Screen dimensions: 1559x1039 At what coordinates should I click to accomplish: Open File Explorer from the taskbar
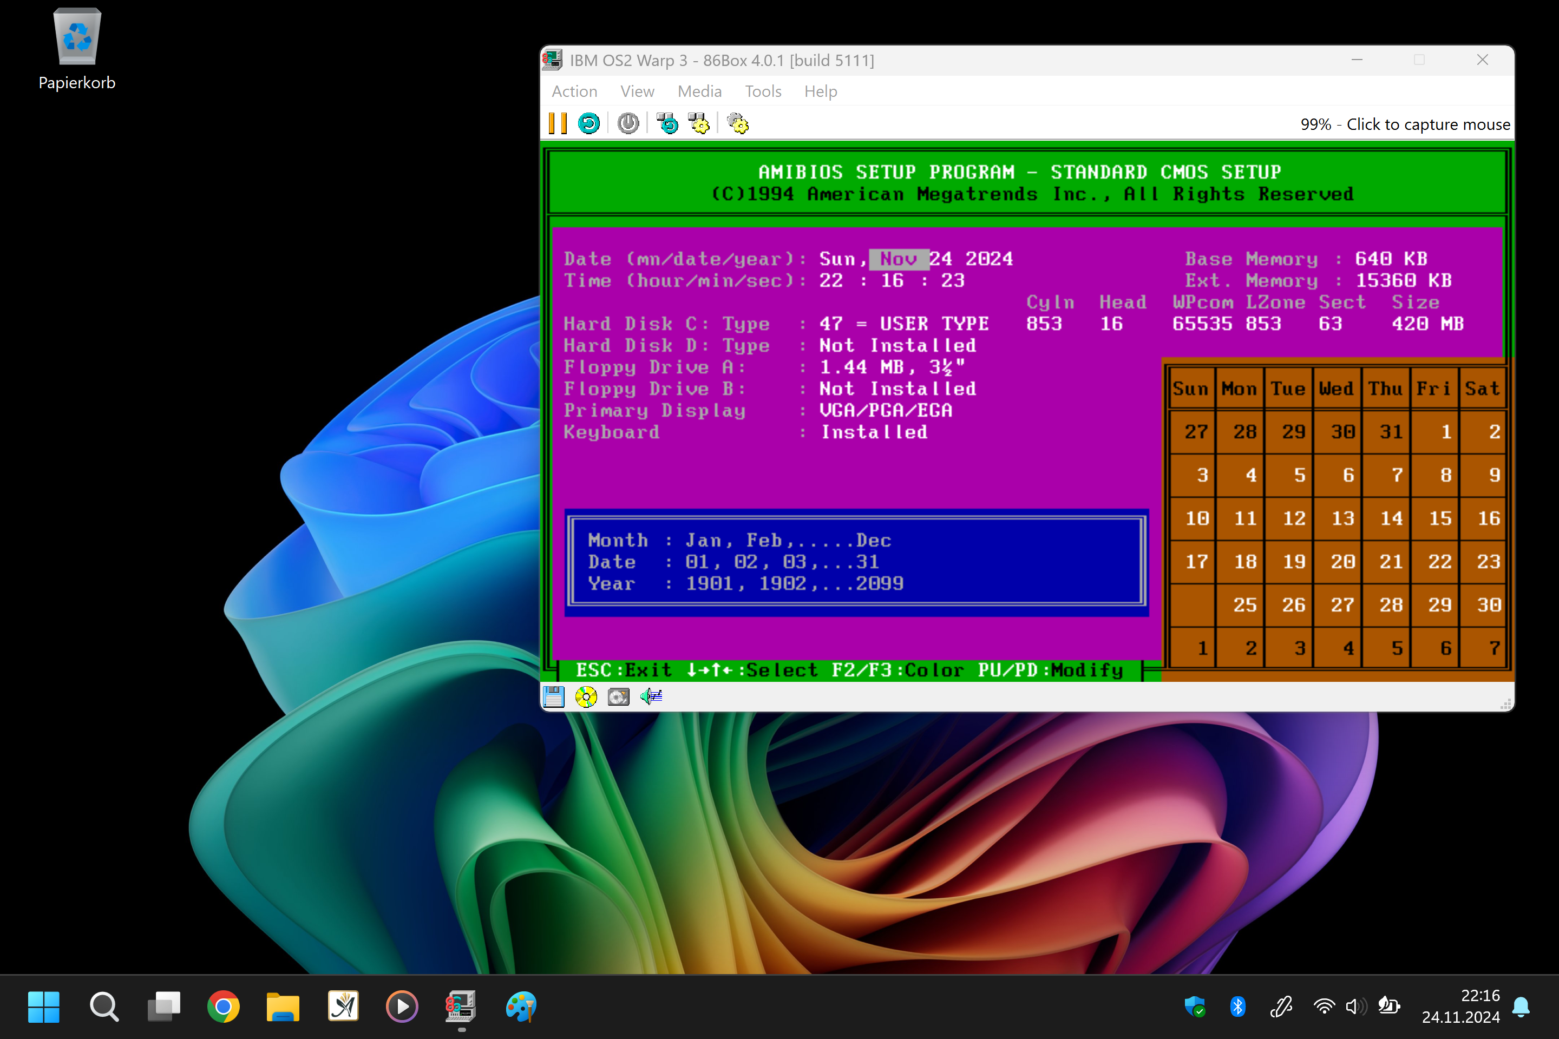(x=283, y=1007)
